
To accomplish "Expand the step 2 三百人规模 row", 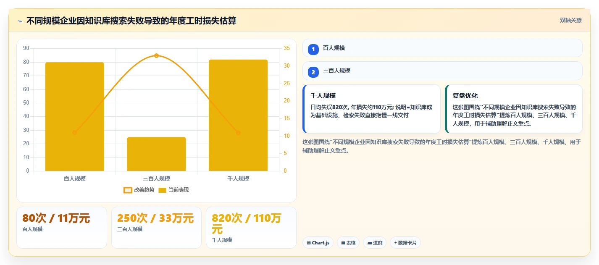I will point(442,71).
